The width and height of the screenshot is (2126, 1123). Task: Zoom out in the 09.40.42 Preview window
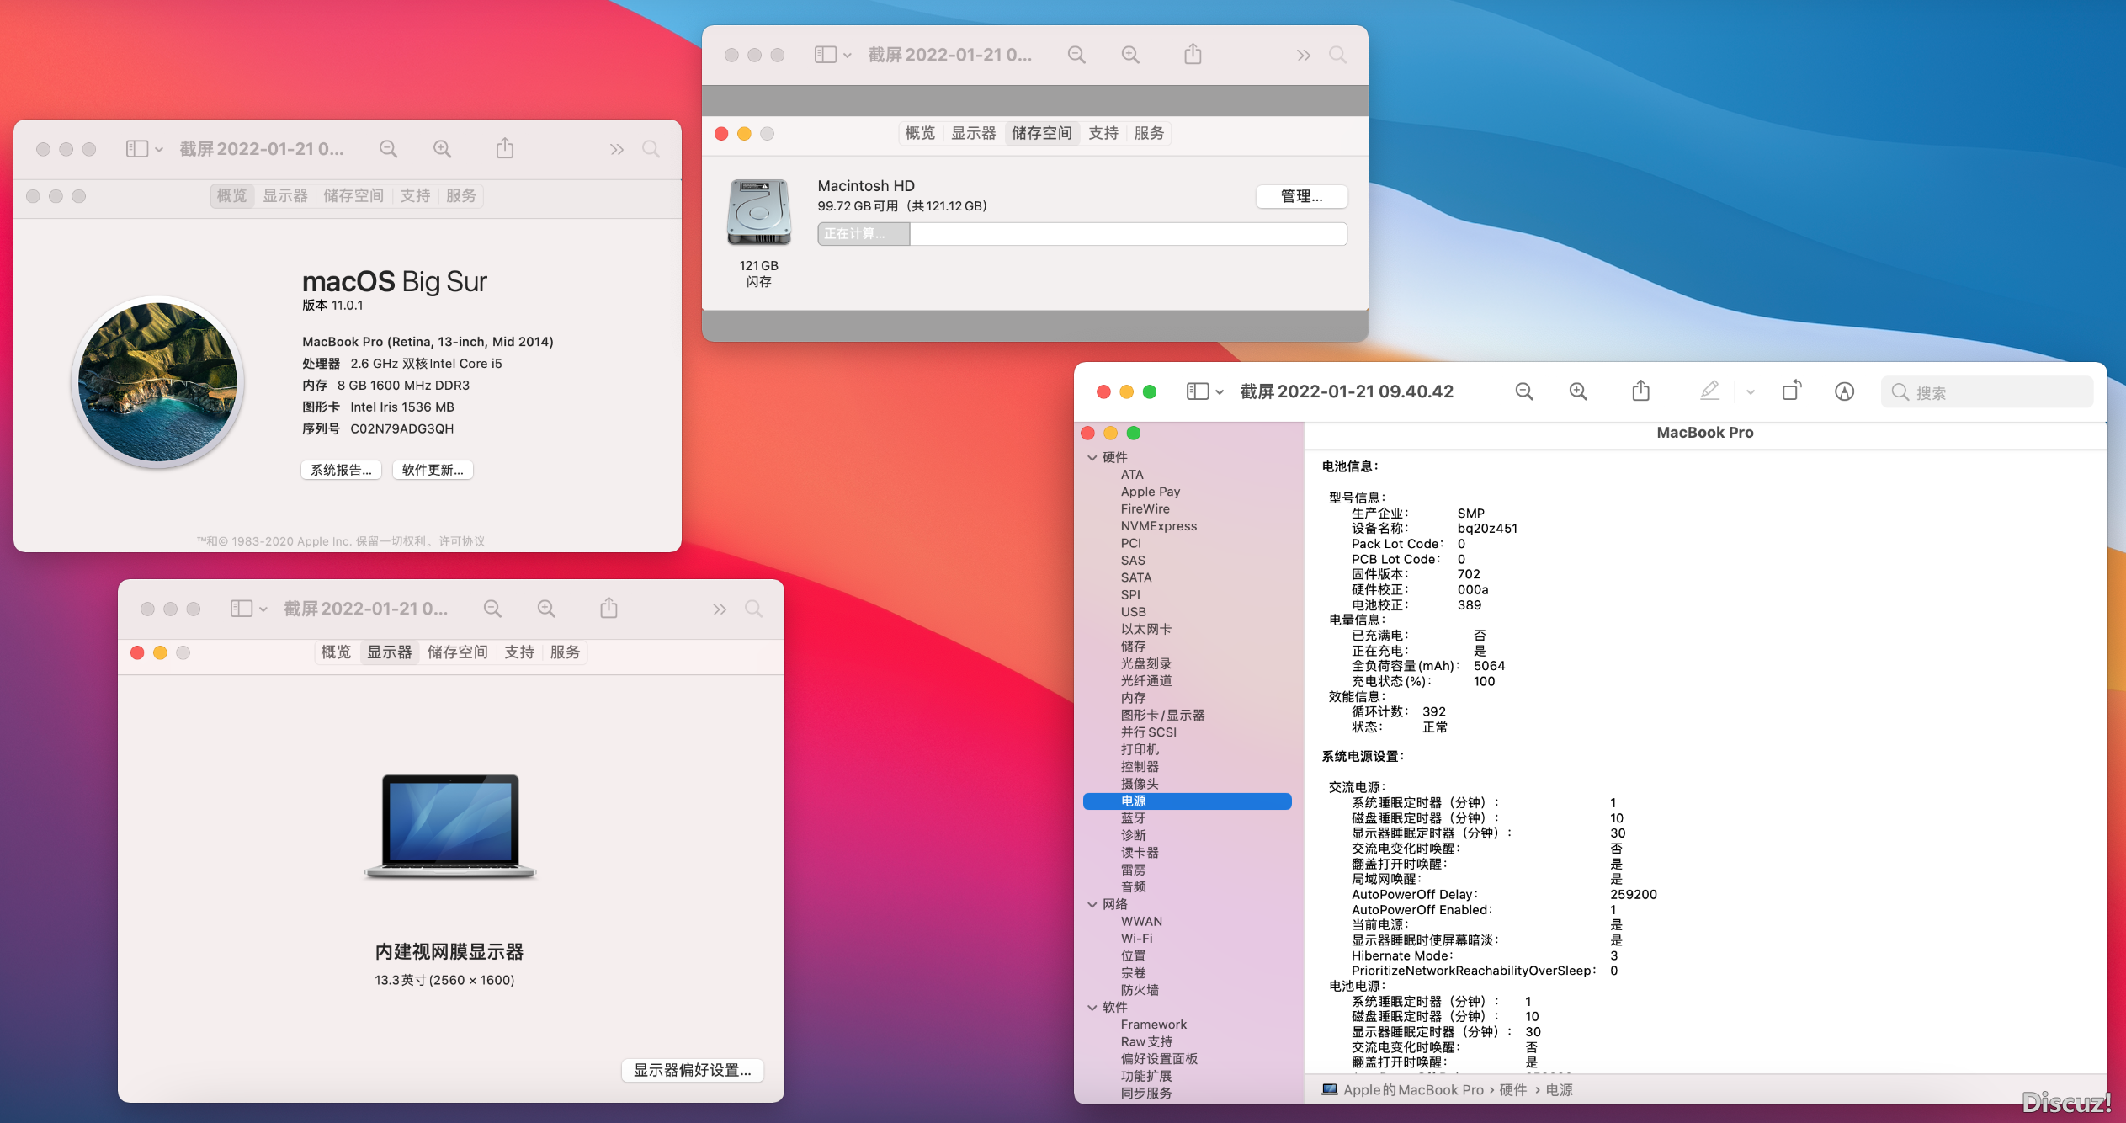coord(1523,391)
